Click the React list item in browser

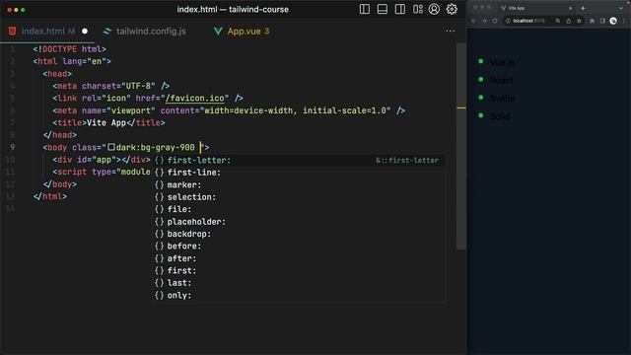click(501, 80)
